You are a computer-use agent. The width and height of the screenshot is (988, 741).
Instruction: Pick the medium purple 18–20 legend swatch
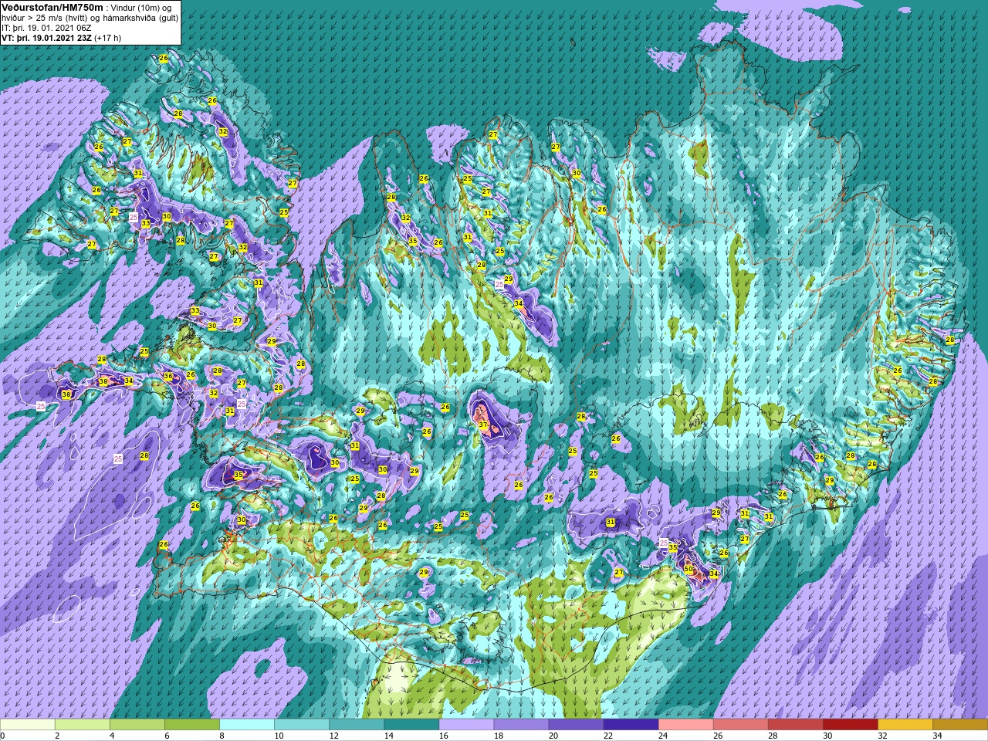(521, 725)
